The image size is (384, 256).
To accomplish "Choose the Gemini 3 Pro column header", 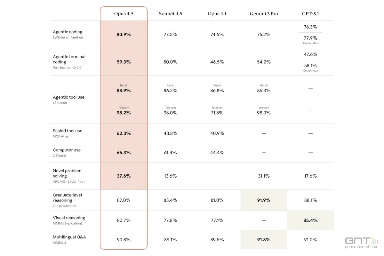I will click(264, 14).
